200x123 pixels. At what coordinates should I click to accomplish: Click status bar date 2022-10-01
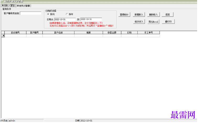coord(138,121)
